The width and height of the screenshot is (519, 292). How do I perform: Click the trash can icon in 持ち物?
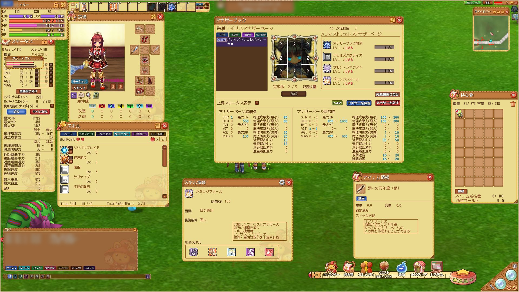coord(513,104)
